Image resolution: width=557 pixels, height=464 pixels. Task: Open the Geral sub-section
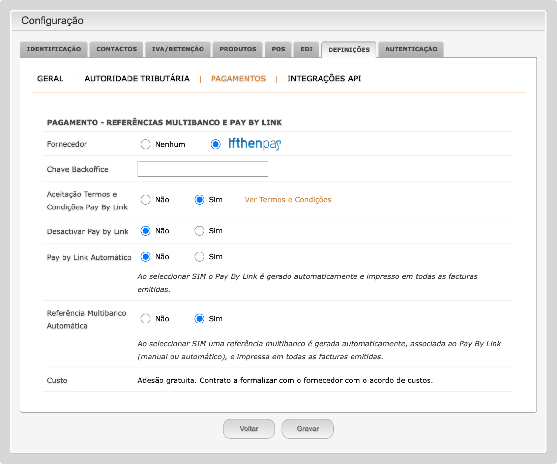(x=50, y=79)
